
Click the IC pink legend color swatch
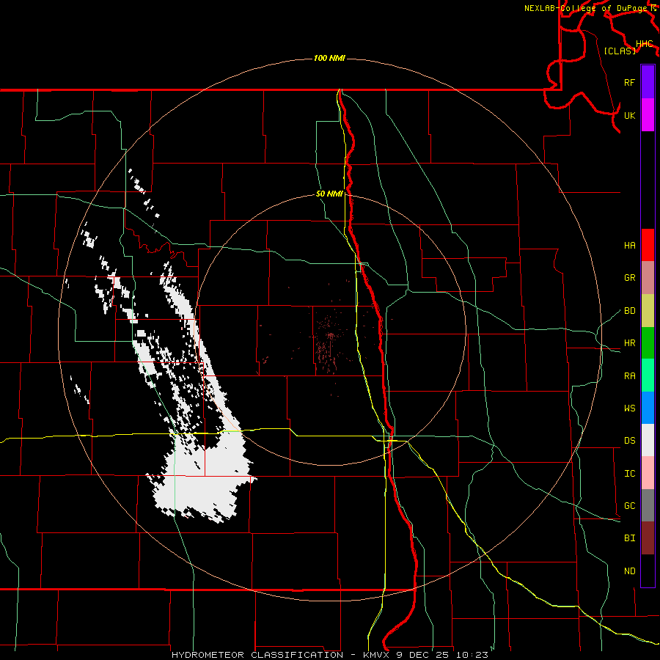tap(648, 473)
